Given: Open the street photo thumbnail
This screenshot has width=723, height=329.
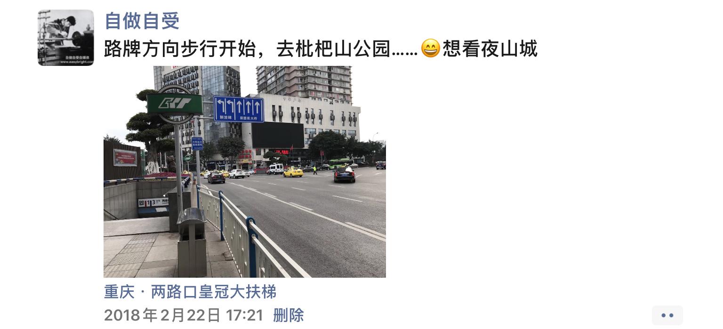Looking at the screenshot, I should pyautogui.click(x=245, y=172).
